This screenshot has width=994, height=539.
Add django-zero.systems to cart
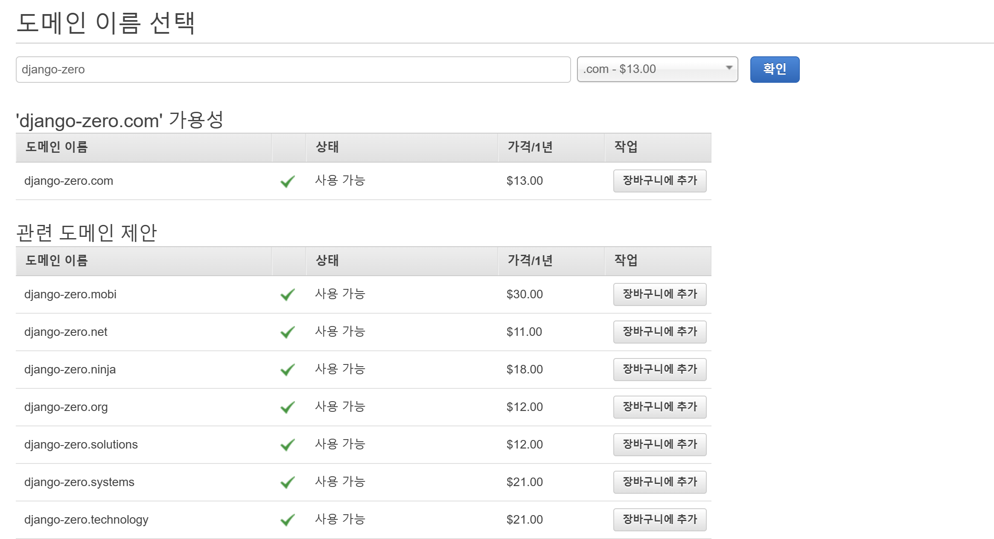pyautogui.click(x=659, y=482)
